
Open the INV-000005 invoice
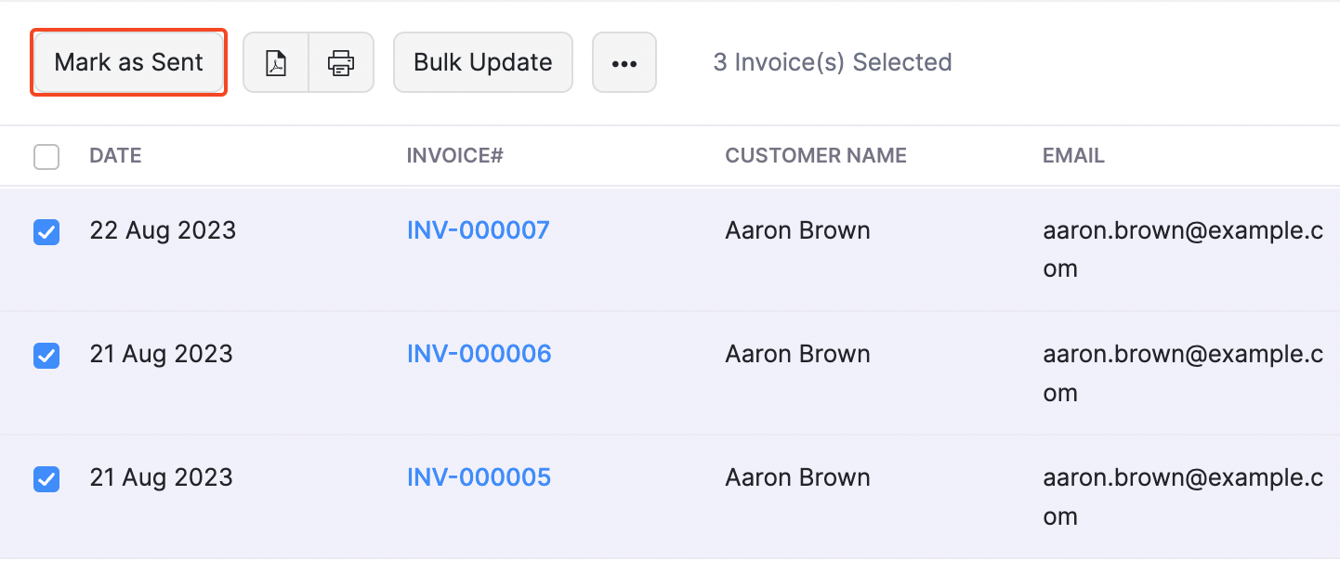[x=479, y=477]
